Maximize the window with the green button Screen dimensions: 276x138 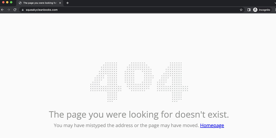coord(11,2)
